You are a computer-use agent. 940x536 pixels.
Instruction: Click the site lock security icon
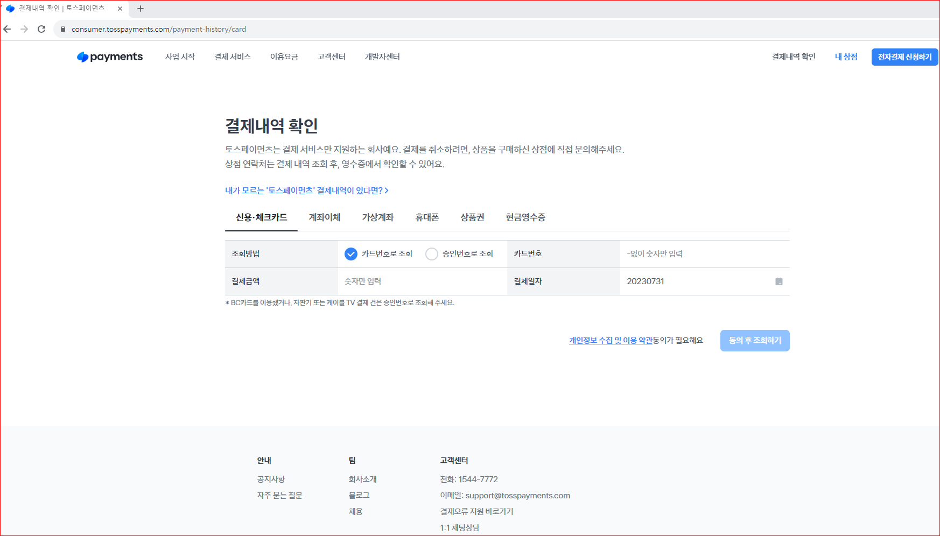point(63,29)
